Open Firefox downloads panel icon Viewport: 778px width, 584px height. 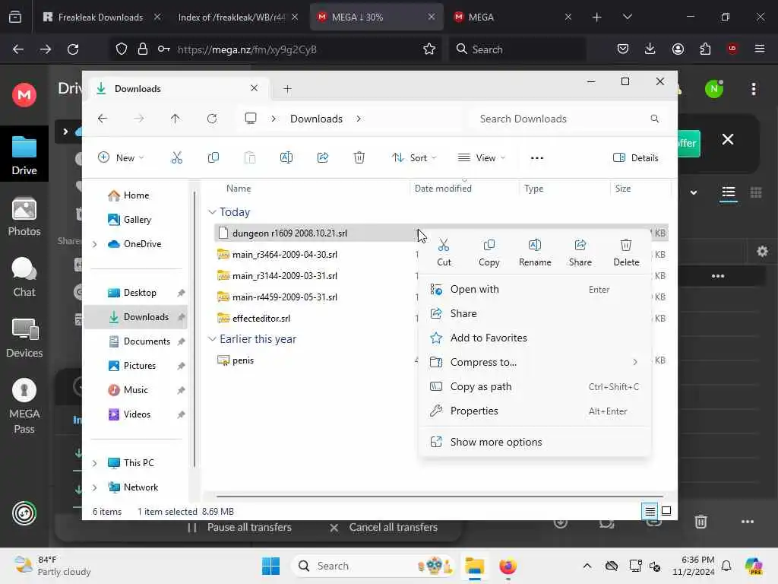tap(650, 49)
